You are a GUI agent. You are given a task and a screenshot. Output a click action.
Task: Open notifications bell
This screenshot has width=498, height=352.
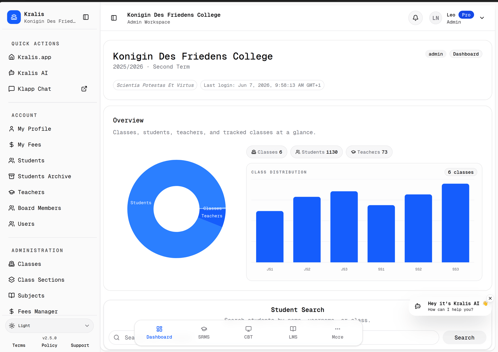(415, 18)
